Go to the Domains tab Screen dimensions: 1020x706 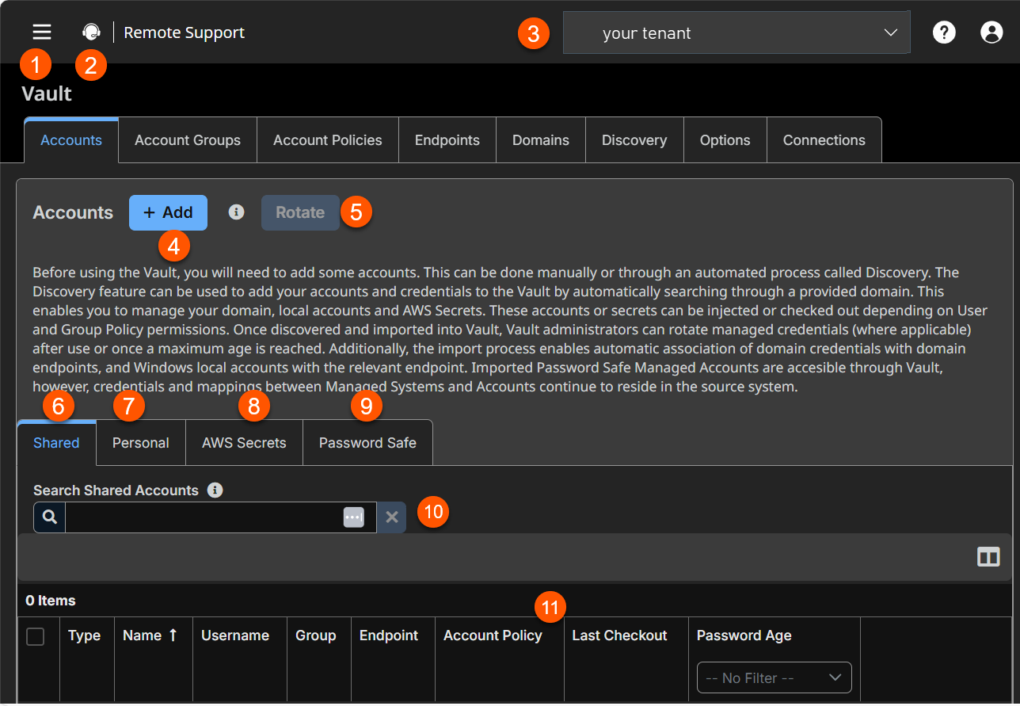[541, 140]
